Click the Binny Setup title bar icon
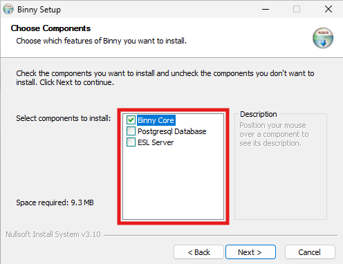The height and width of the screenshot is (264, 343). pos(8,9)
